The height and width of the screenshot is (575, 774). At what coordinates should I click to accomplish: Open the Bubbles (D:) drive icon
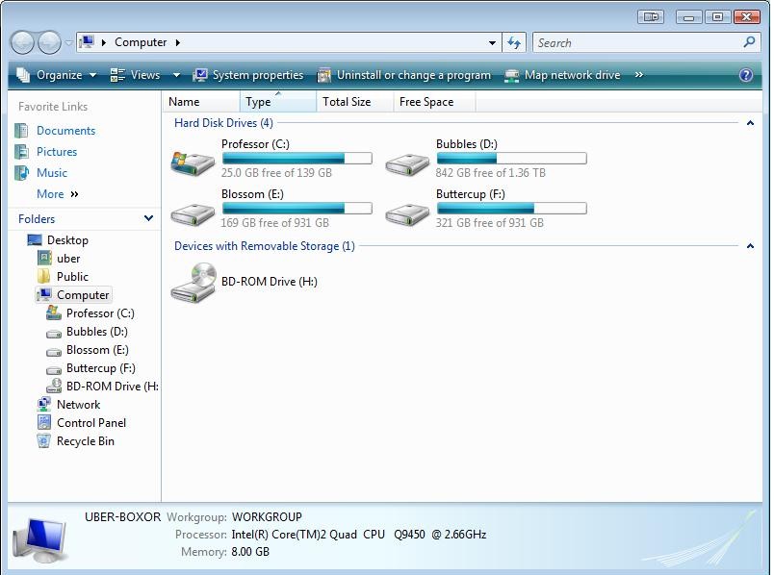click(407, 160)
